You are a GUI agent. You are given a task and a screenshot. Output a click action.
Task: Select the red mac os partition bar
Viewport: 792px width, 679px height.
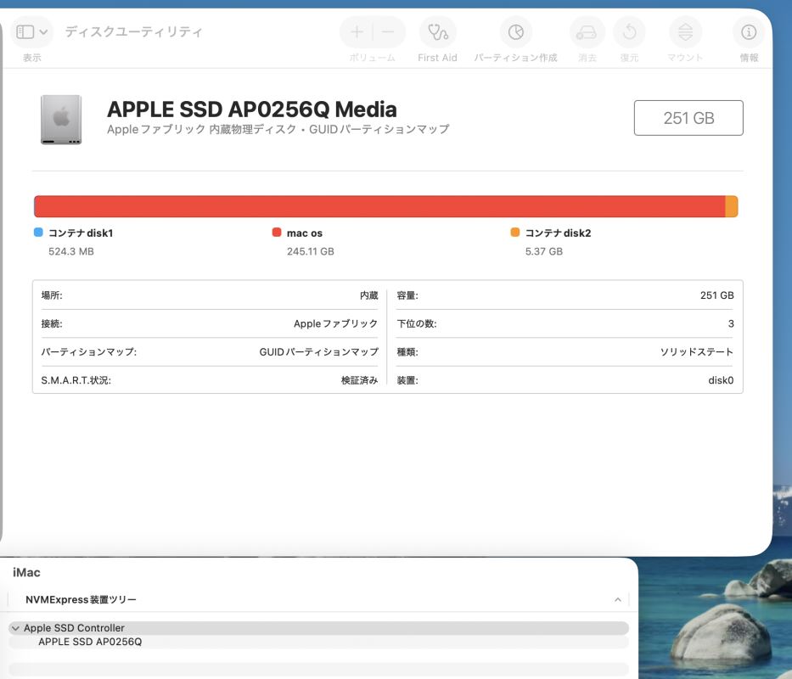click(x=379, y=207)
